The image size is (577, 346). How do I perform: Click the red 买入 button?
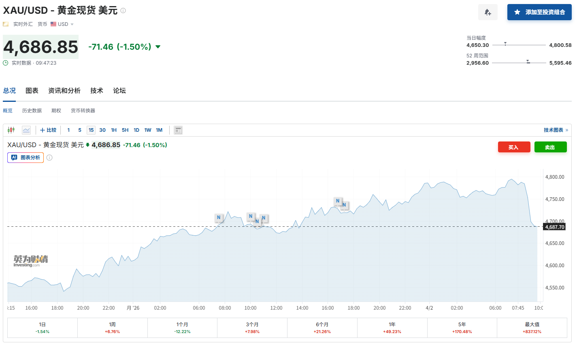[x=514, y=147]
